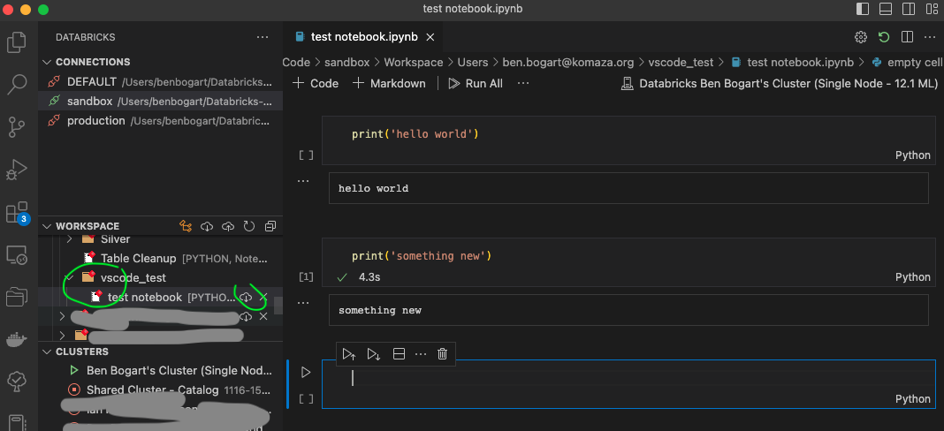Open the Explorer view in activity bar
Image resolution: width=944 pixels, height=431 pixels.
16,42
